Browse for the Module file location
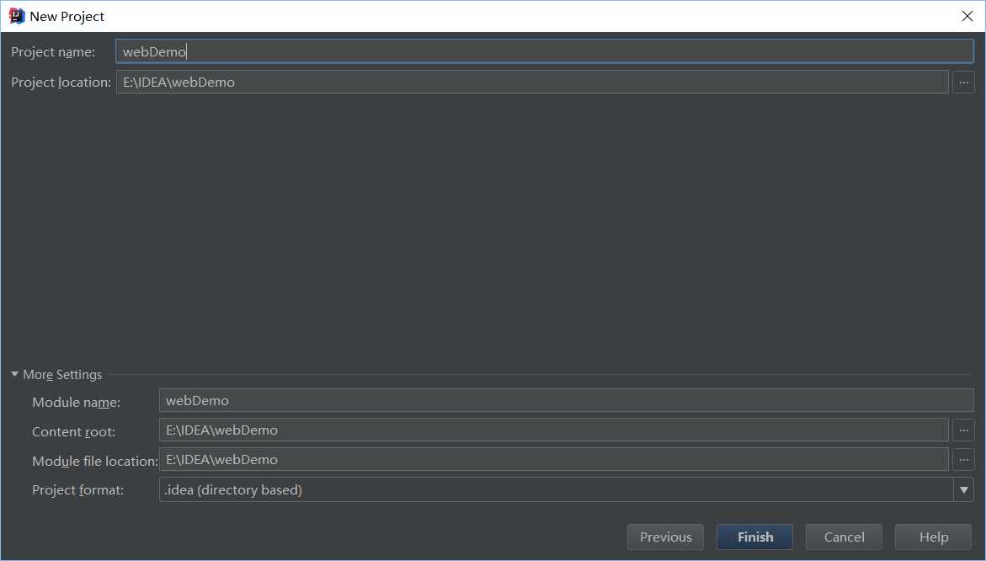 [963, 460]
